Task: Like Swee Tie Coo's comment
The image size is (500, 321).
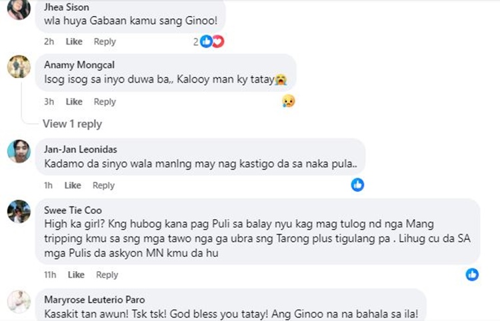Action: (x=76, y=274)
